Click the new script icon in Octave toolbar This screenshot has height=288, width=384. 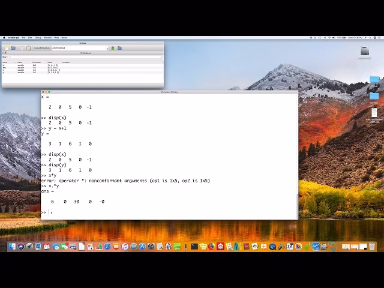click(x=7, y=48)
